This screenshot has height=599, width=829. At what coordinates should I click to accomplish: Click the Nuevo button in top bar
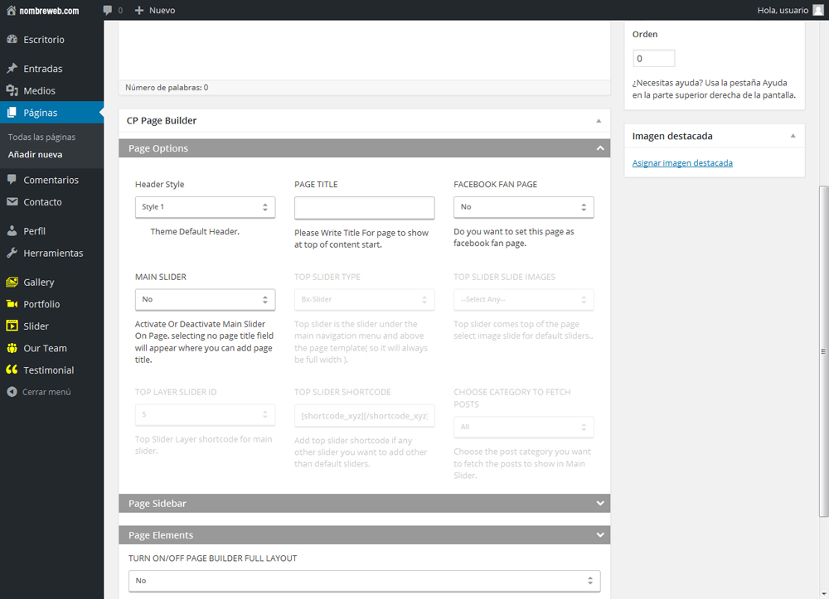point(155,11)
